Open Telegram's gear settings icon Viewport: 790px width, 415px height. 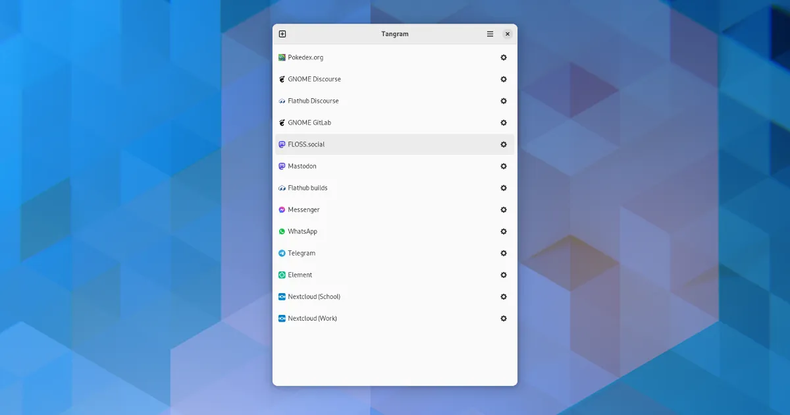504,253
